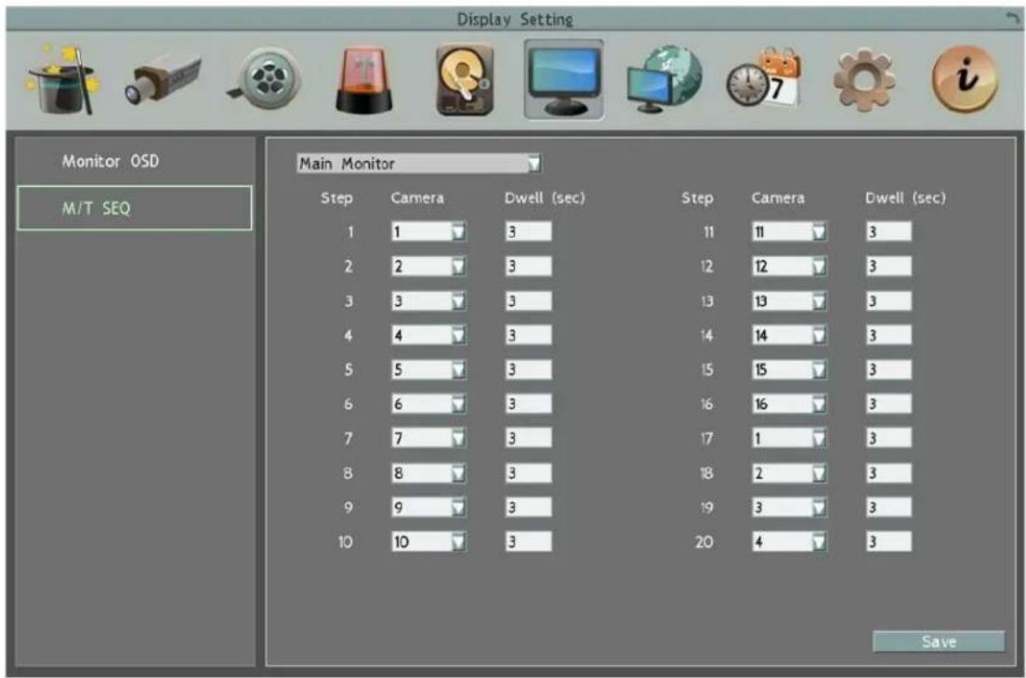Image resolution: width=1026 pixels, height=678 pixels.
Task: Click dwell seconds field for step 19
Action: pyautogui.click(x=888, y=507)
